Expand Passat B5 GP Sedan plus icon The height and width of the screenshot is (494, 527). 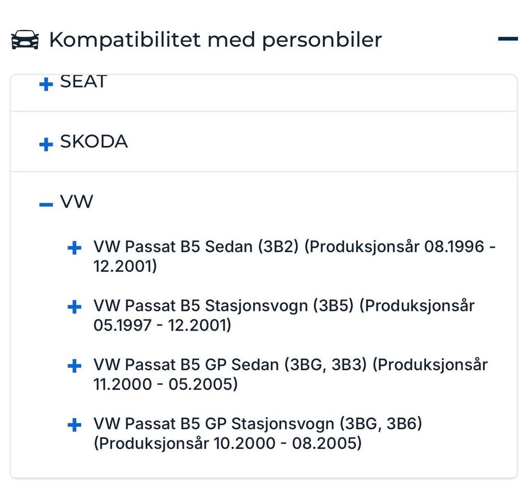pos(74,366)
